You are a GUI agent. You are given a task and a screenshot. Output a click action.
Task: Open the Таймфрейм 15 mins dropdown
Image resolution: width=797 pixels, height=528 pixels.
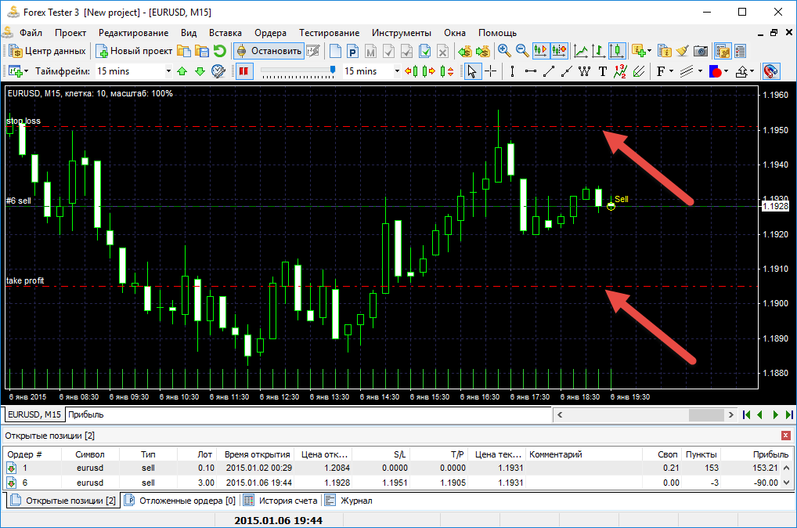pos(168,71)
